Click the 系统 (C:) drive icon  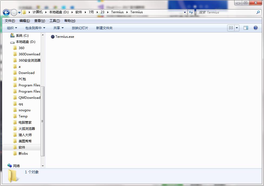12,35
